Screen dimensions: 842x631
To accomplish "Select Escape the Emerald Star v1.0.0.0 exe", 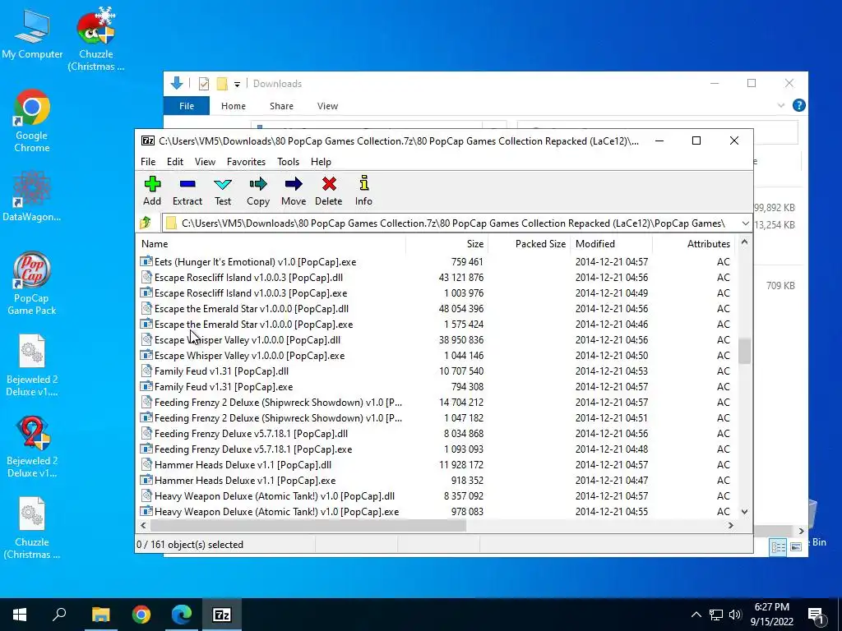I will [x=436, y=324].
